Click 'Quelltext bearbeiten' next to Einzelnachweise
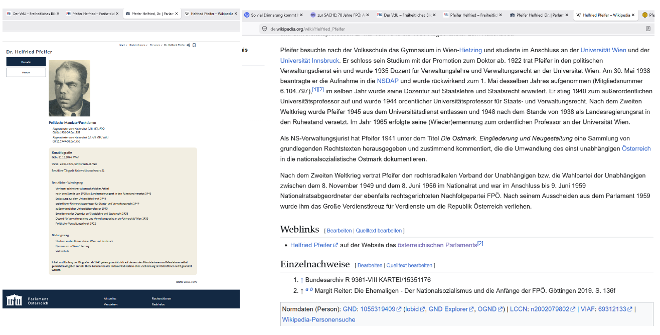 click(x=409, y=265)
